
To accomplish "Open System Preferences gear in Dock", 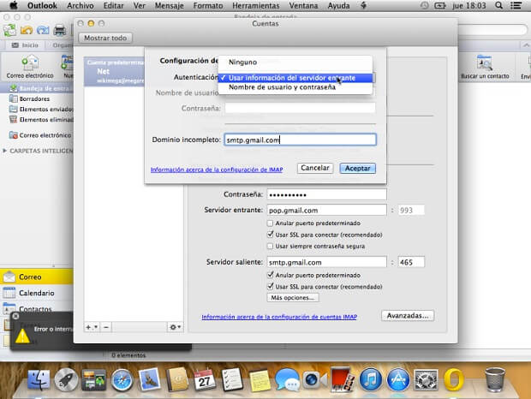I will point(426,379).
